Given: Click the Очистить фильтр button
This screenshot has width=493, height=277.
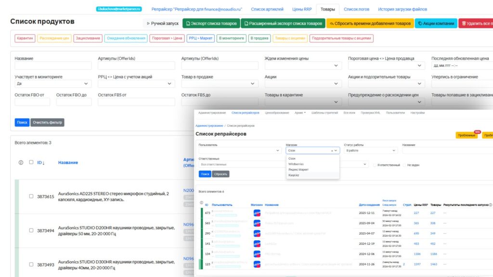Looking at the screenshot, I should pos(47,122).
